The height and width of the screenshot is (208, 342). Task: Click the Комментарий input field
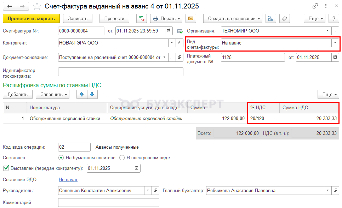(x=109, y=202)
